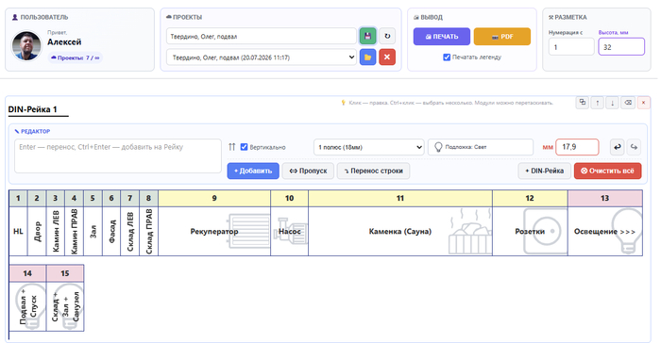Click the PDF export button

502,37
